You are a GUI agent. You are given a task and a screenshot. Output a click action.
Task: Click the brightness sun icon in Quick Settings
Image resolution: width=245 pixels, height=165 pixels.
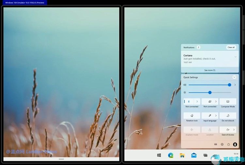click(185, 92)
